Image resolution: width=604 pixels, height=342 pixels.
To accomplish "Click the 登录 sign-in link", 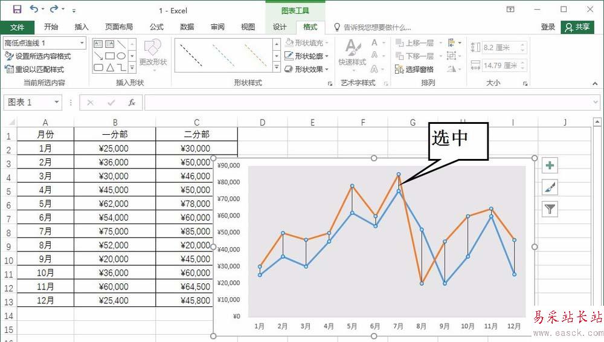I will click(548, 27).
